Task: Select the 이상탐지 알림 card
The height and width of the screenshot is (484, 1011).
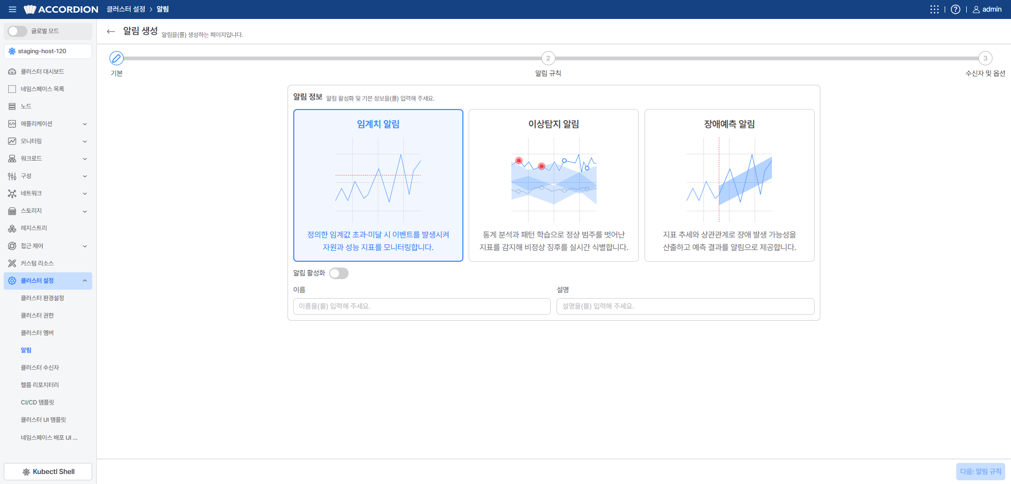Action: (553, 185)
